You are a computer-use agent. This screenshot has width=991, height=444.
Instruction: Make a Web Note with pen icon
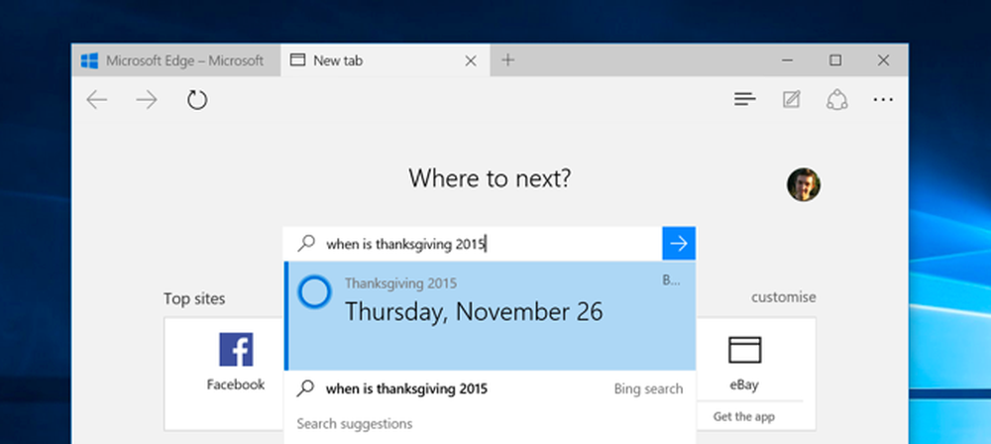791,99
